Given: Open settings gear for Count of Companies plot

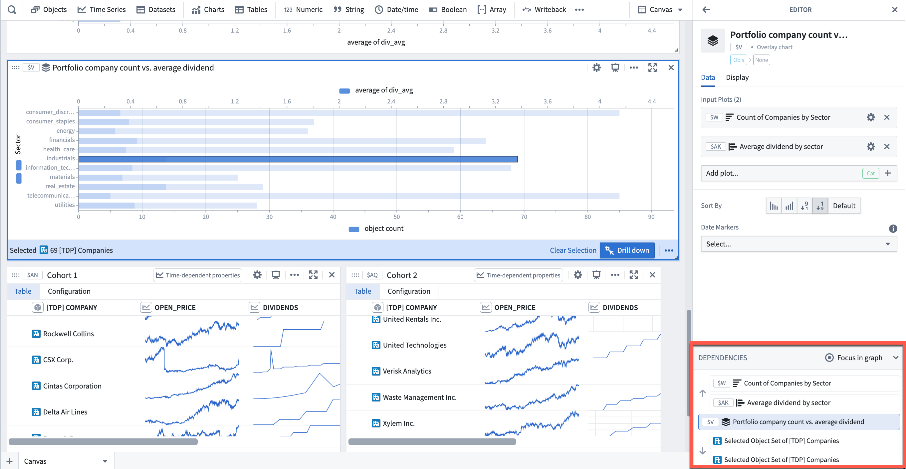Looking at the screenshot, I should pos(870,117).
